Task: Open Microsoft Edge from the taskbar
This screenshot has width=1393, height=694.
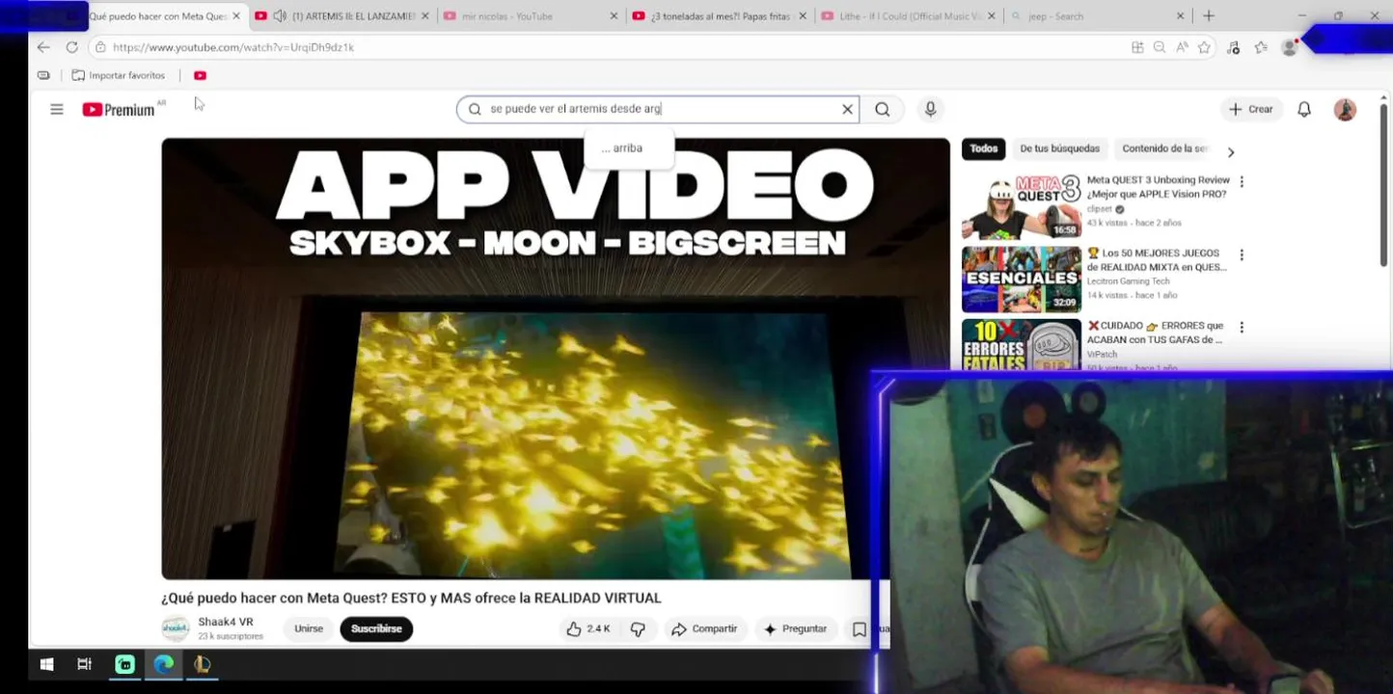Action: (164, 664)
